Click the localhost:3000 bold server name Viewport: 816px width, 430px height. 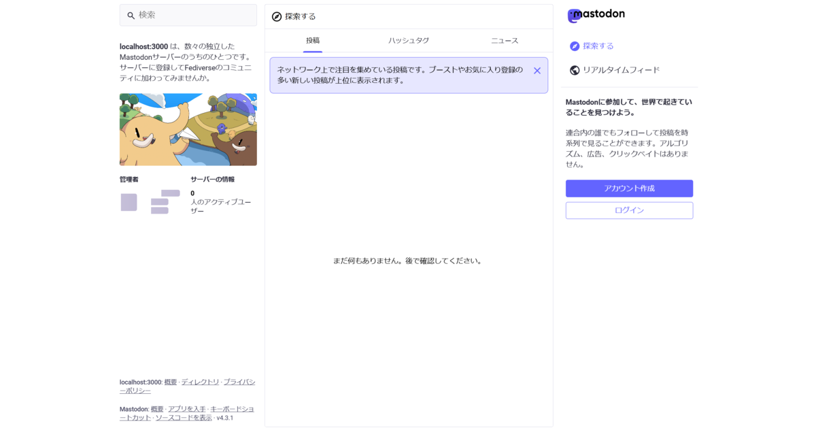tap(143, 47)
